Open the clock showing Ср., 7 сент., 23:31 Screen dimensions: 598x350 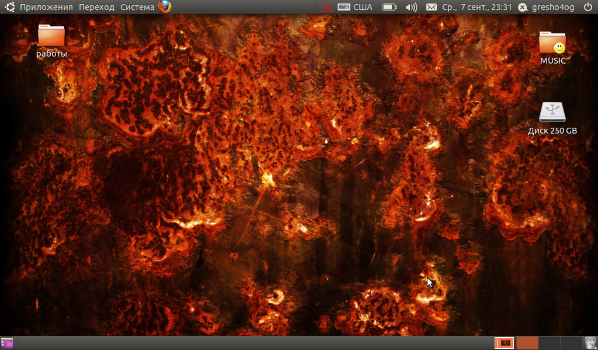(477, 7)
